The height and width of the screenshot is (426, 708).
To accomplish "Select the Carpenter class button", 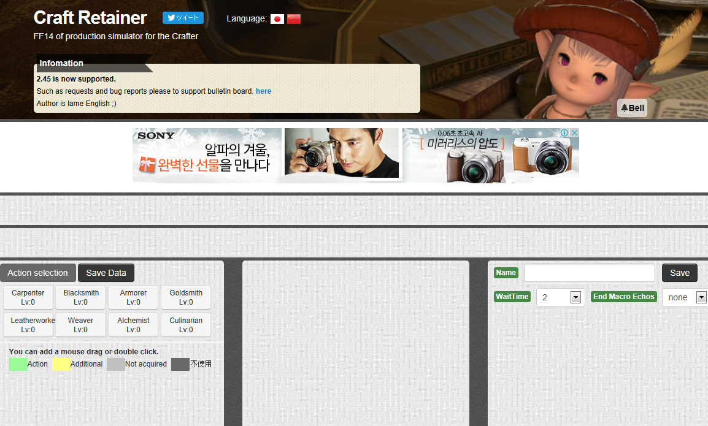I will [x=28, y=297].
